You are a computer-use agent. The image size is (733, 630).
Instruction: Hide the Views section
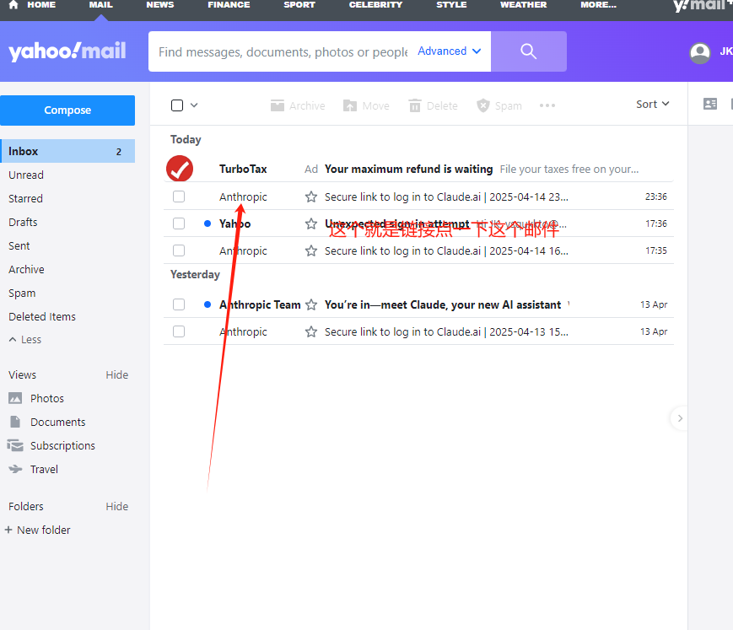tap(117, 374)
